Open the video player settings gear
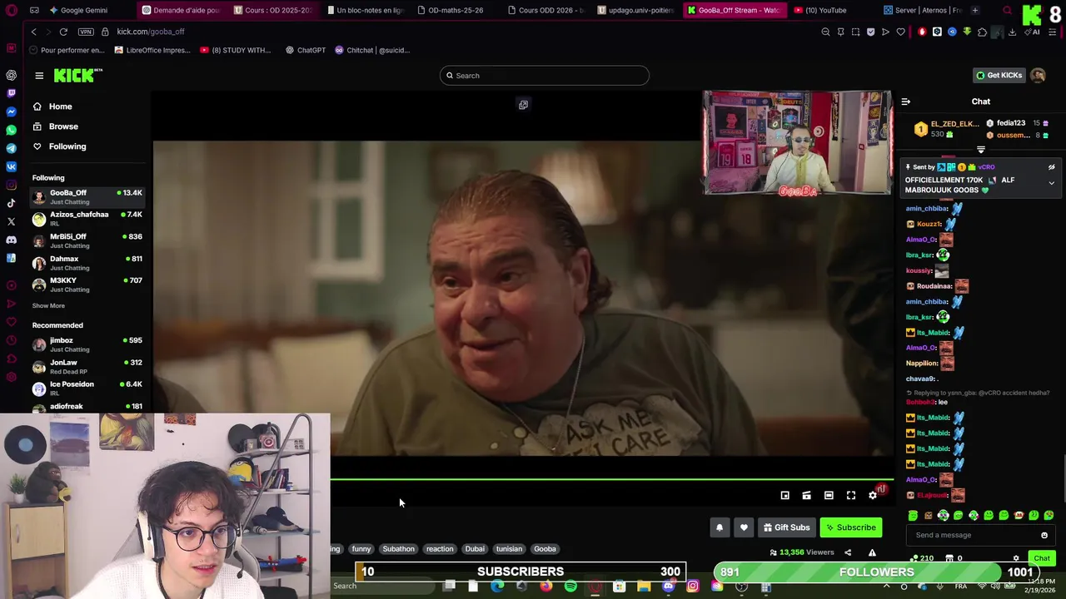Image resolution: width=1066 pixels, height=599 pixels. click(873, 496)
